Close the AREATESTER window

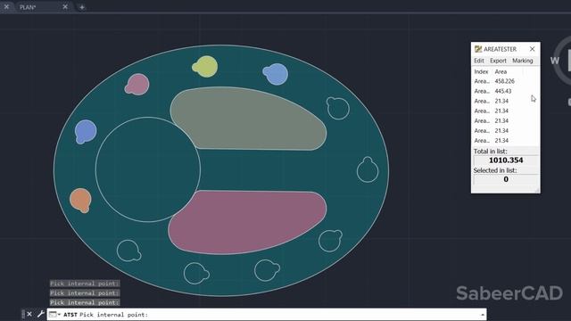coord(532,49)
